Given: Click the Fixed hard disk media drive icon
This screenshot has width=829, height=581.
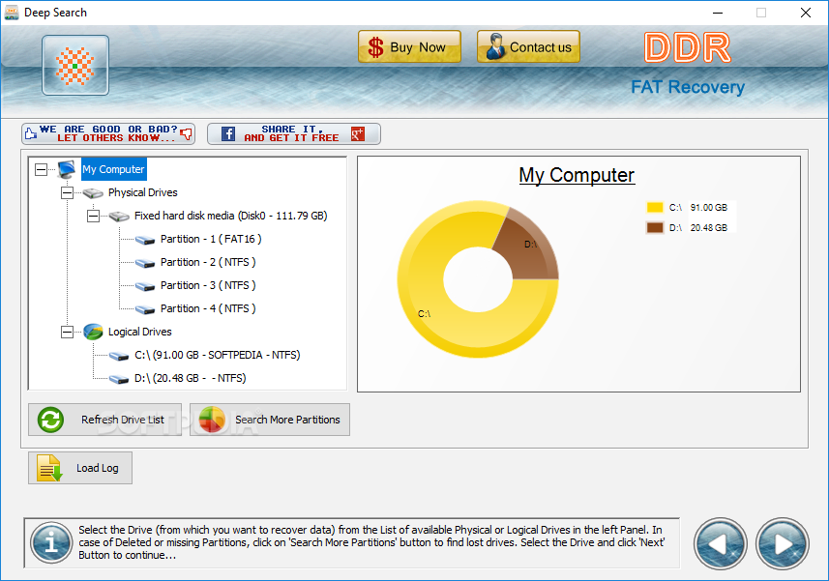Looking at the screenshot, I should pos(119,217).
